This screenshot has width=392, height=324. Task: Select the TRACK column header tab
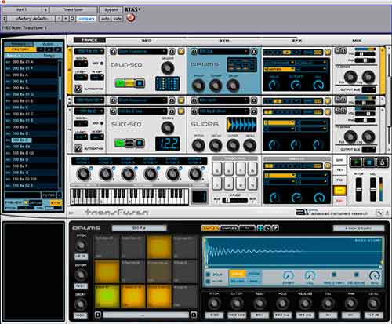pyautogui.click(x=89, y=40)
